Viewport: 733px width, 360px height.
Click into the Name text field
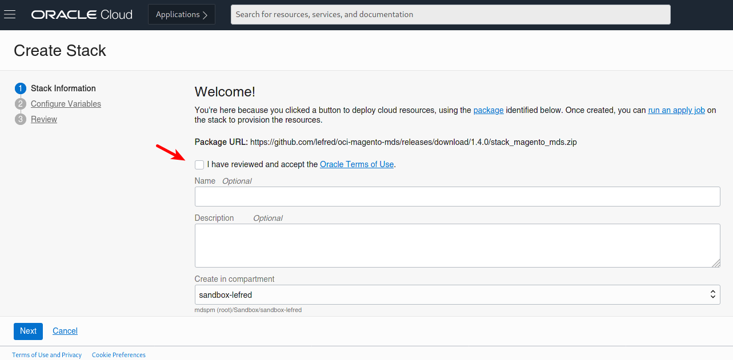point(457,196)
